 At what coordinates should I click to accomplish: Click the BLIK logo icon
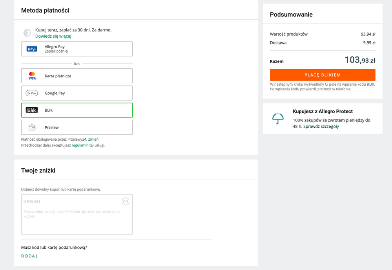point(32,110)
